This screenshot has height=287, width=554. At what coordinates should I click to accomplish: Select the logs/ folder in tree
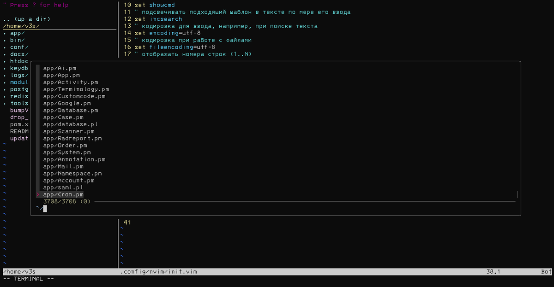coord(19,75)
